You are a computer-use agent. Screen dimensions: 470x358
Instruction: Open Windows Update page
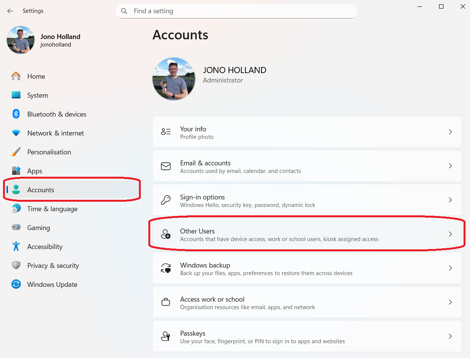point(72,284)
